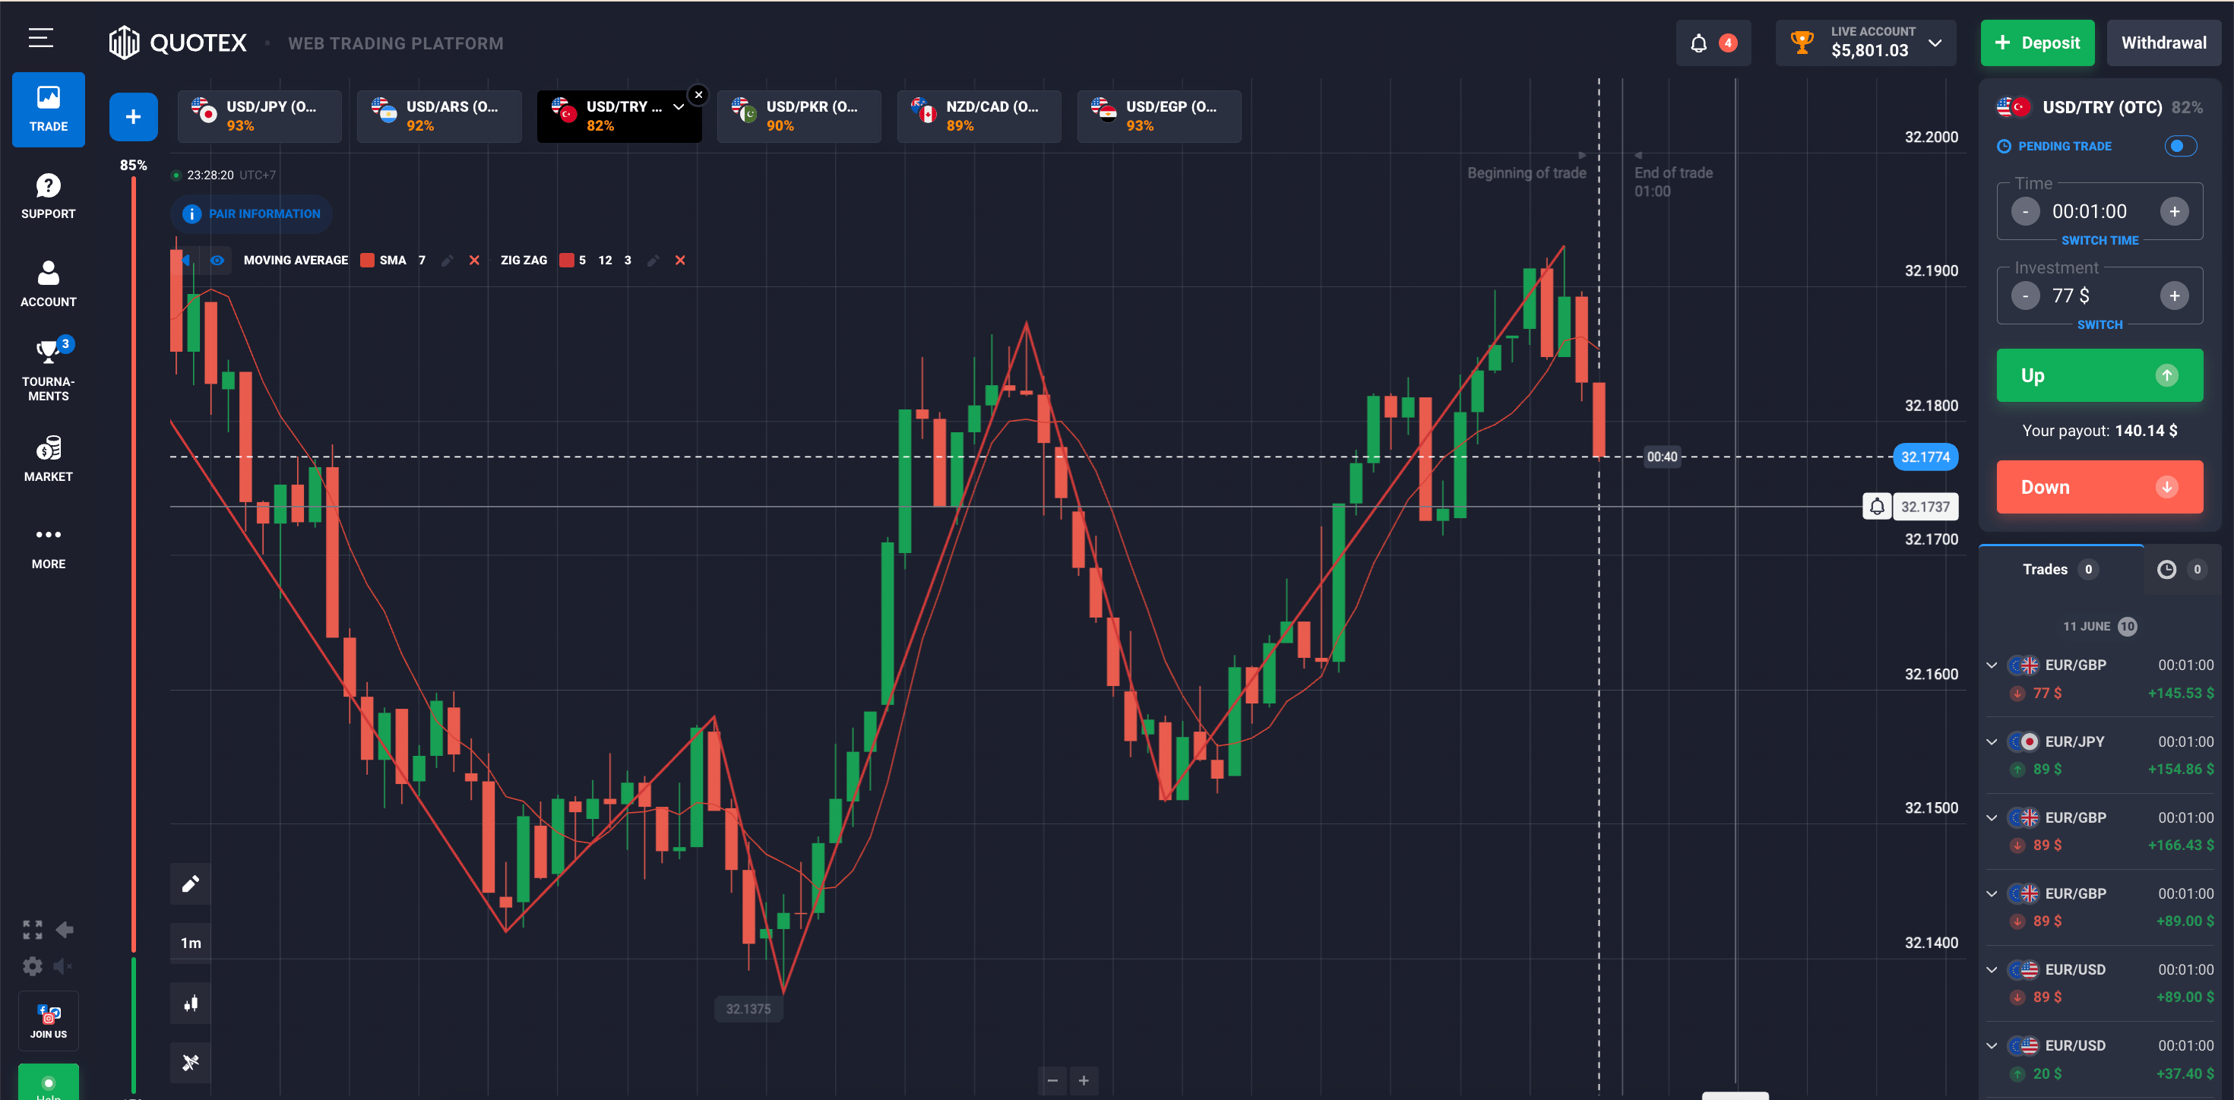Place an Up trade

click(2099, 375)
